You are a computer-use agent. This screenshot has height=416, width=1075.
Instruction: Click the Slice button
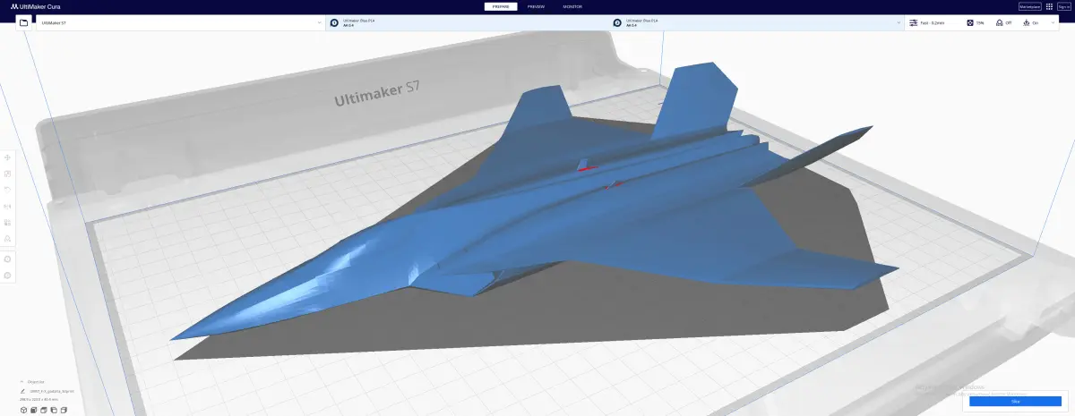click(1015, 402)
